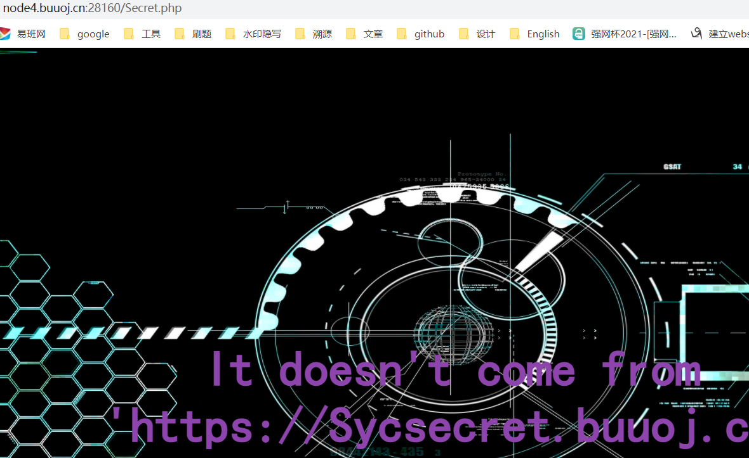749x458 pixels.
Task: Expand the 水印隐写 bookmark folder
Action: [x=254, y=34]
